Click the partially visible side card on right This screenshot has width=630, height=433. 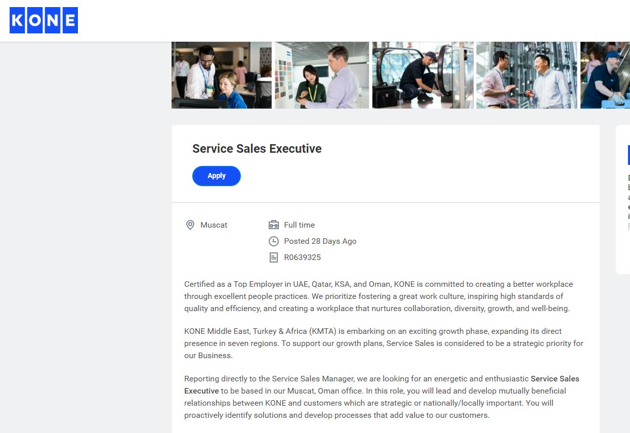pos(623,200)
